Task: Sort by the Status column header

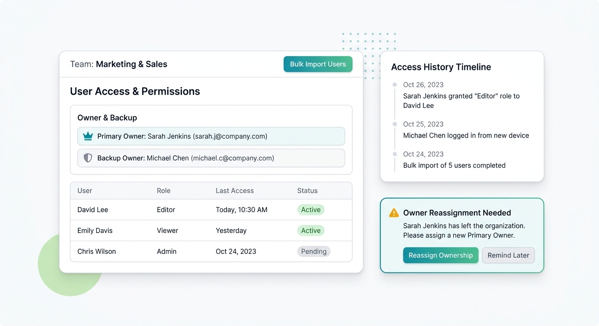Action: coord(307,191)
